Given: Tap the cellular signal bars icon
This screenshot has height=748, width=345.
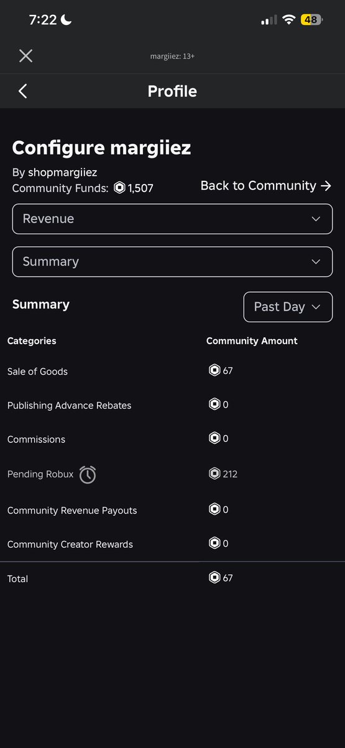Looking at the screenshot, I should 269,21.
